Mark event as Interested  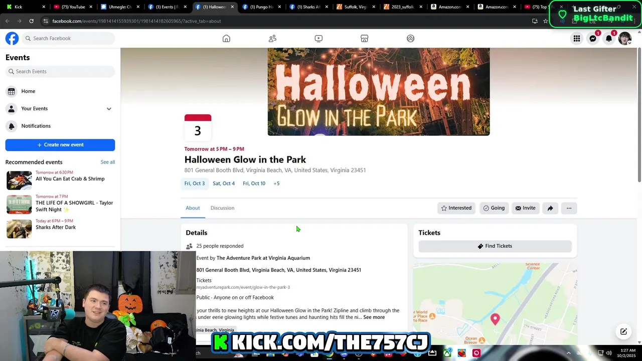[456, 208]
